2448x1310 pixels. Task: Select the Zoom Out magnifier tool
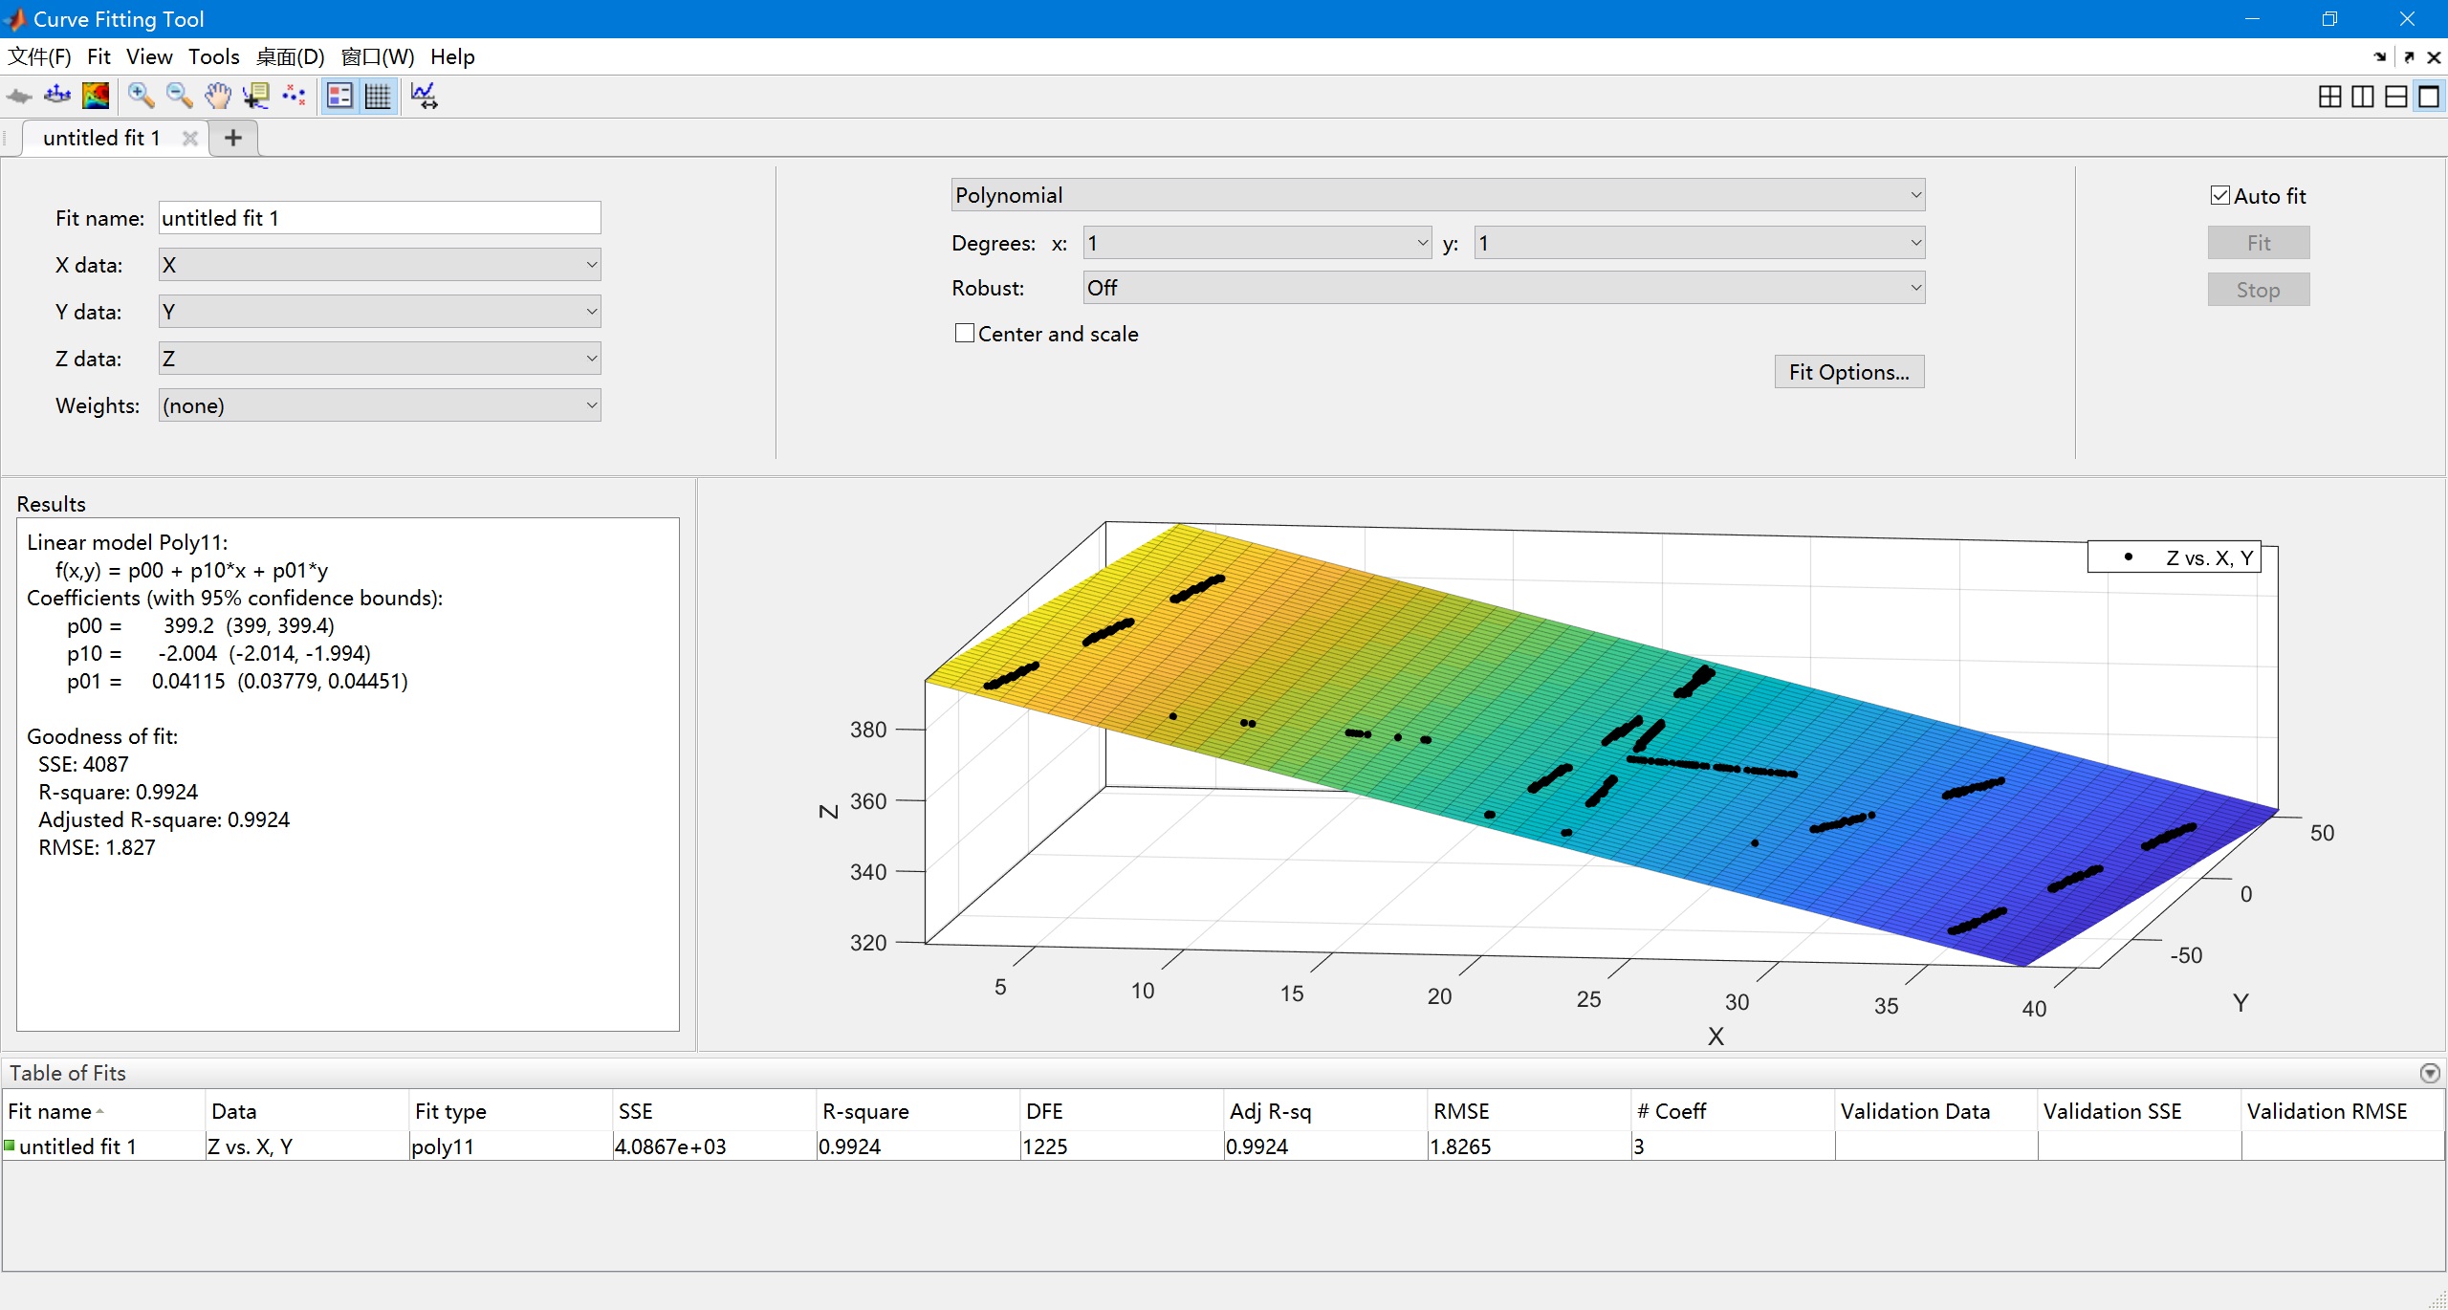click(179, 96)
